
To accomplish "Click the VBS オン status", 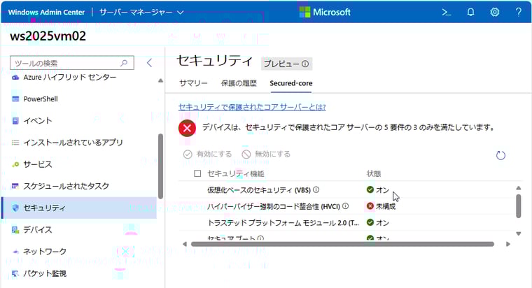I will [x=377, y=189].
